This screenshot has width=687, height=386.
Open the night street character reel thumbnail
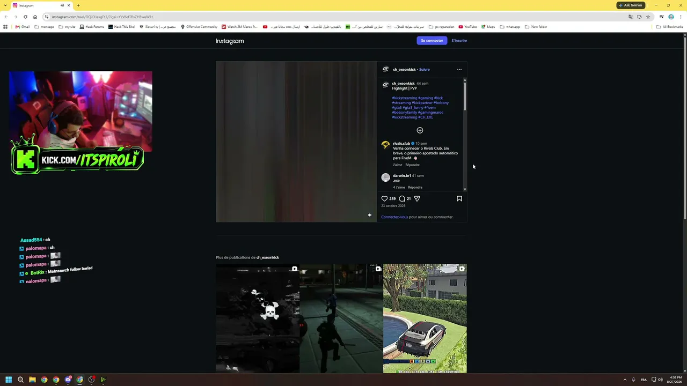point(341,318)
